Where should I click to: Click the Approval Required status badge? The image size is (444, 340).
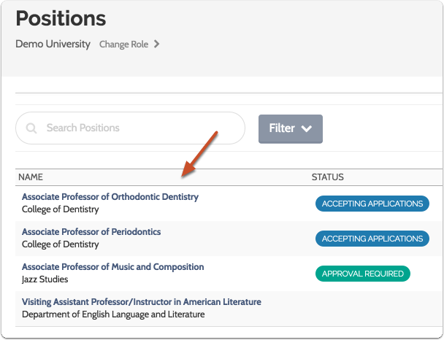click(x=363, y=274)
